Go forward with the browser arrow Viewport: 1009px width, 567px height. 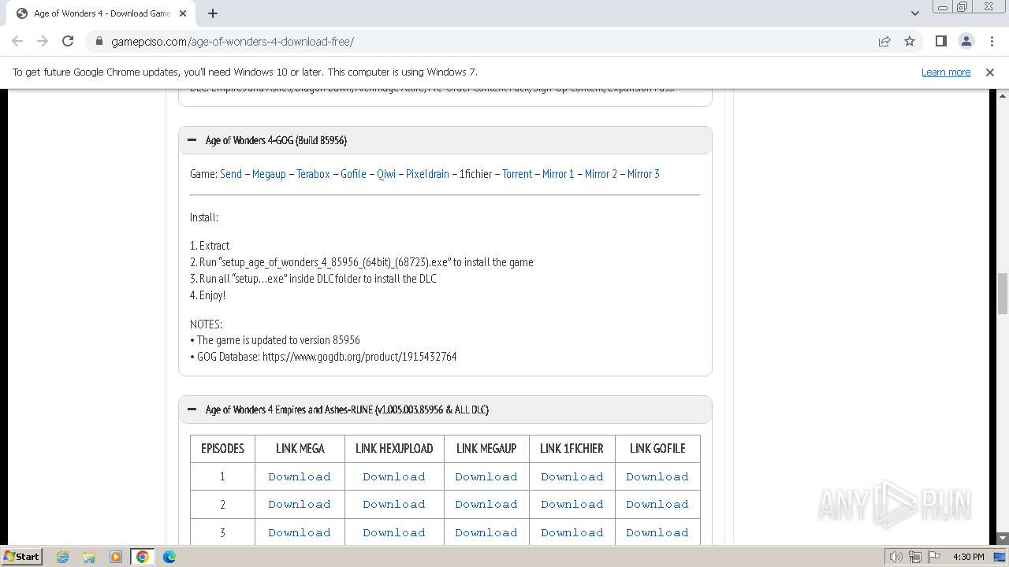43,41
